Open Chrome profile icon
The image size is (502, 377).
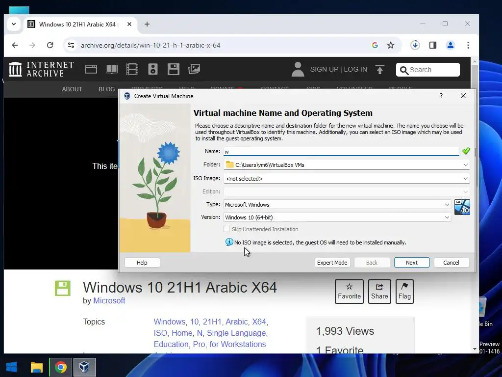tap(451, 45)
